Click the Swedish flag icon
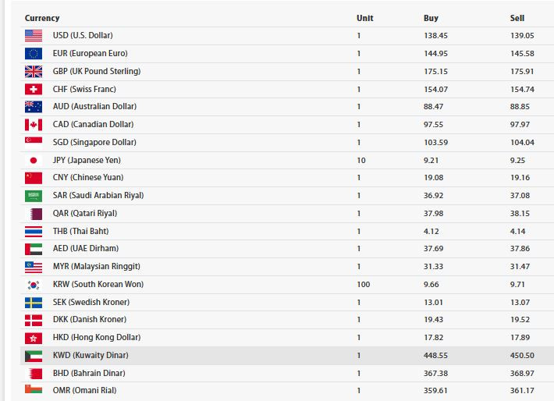Screen dimensions: 554x401 (x=34, y=302)
